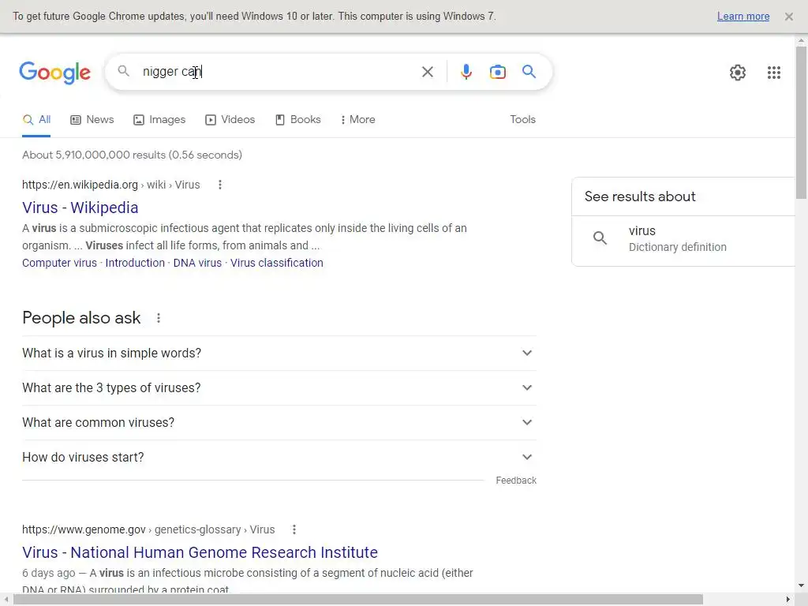808x606 pixels.
Task: Dismiss the Chrome update notification bar
Action: 788,17
